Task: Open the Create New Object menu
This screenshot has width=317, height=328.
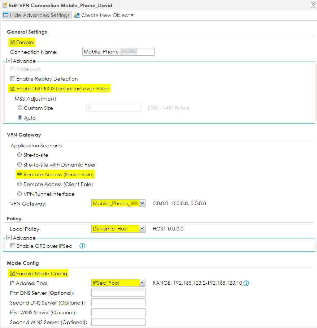Action: (x=104, y=15)
